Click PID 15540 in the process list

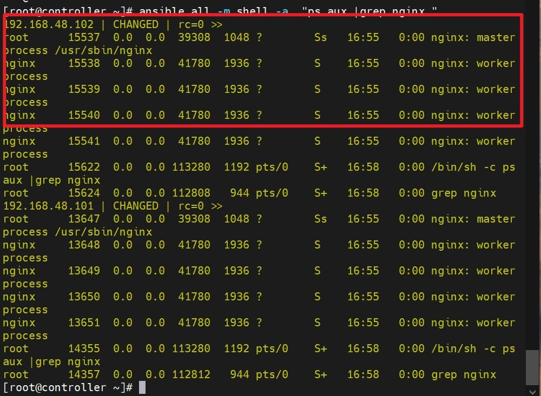[x=84, y=115]
